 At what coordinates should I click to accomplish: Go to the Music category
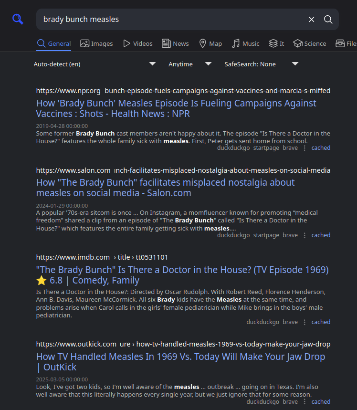245,43
